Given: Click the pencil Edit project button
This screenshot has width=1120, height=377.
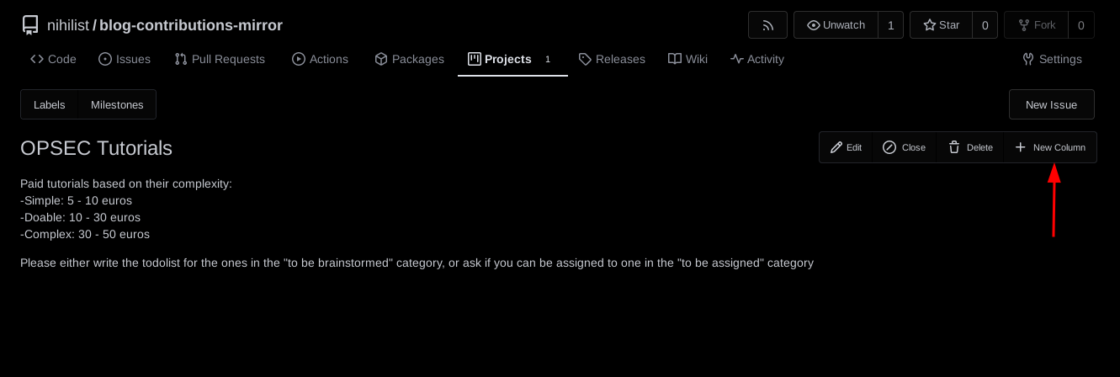Looking at the screenshot, I should pos(846,147).
